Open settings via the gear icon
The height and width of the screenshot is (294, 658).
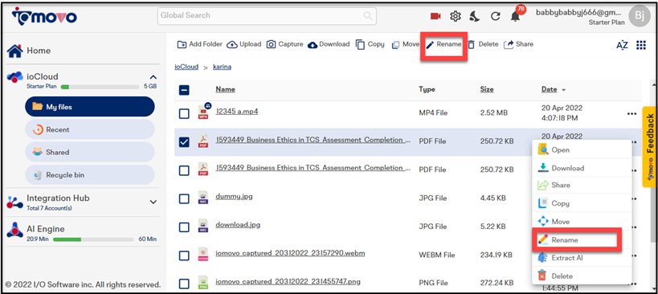point(456,16)
